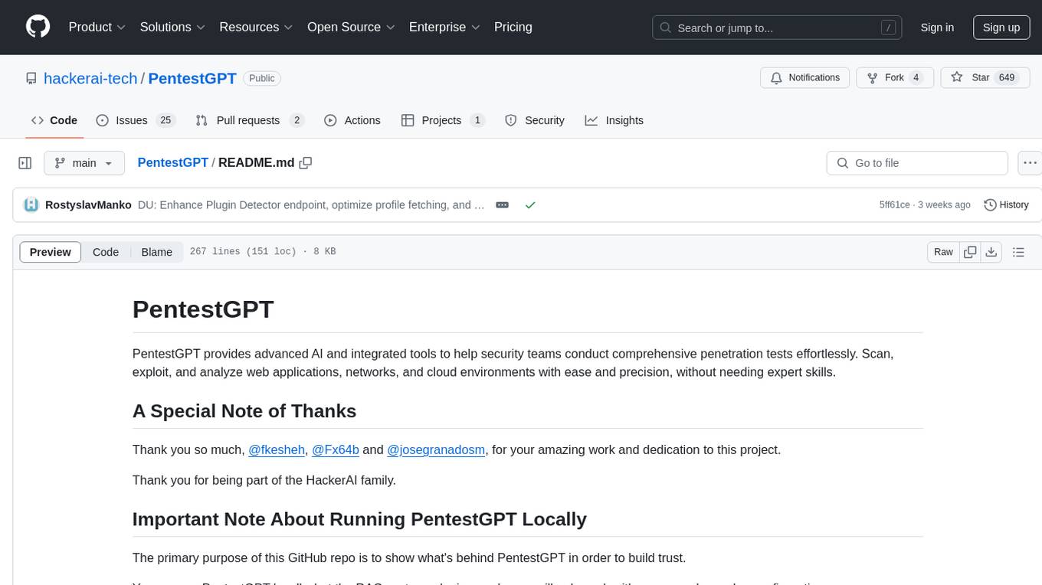The image size is (1042, 585).
Task: Click the A Special Note of Thanks heading
Action: pos(244,411)
